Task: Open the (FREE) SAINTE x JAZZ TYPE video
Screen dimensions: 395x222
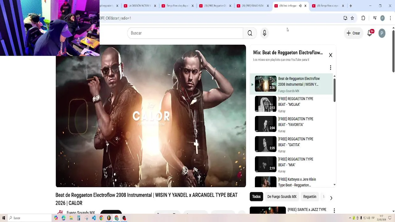Action: click(307, 210)
